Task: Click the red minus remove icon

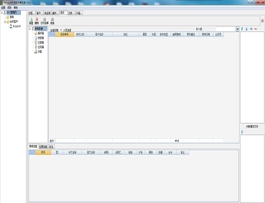Action: 256,29
